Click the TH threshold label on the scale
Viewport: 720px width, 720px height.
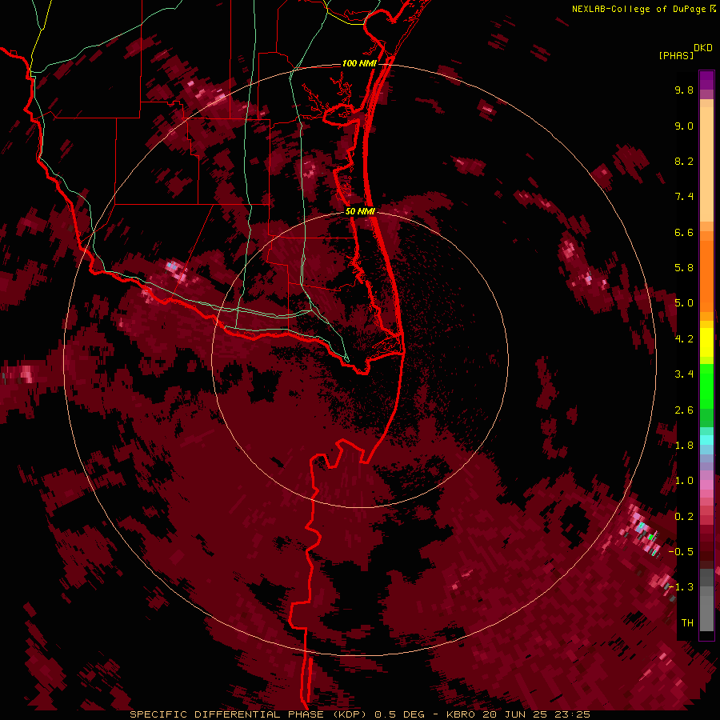coord(687,622)
